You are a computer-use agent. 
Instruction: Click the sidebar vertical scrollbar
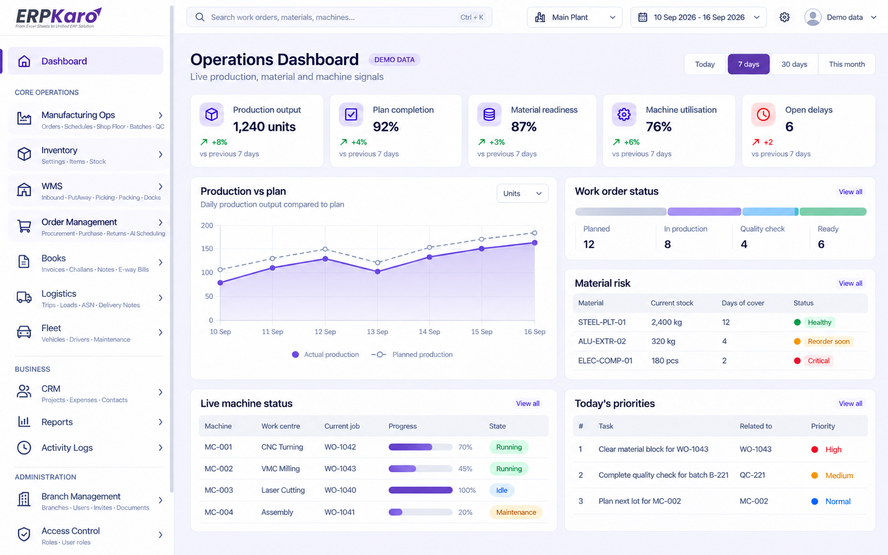171,249
